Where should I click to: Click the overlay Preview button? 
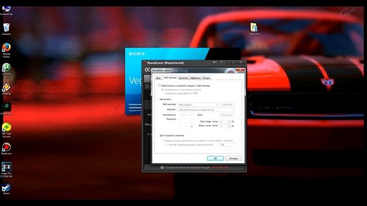click(x=227, y=115)
